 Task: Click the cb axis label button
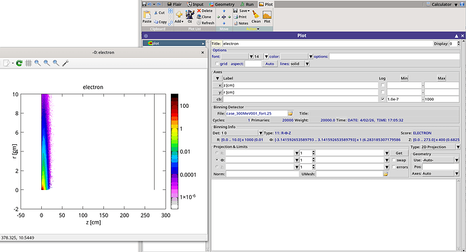pos(217,99)
